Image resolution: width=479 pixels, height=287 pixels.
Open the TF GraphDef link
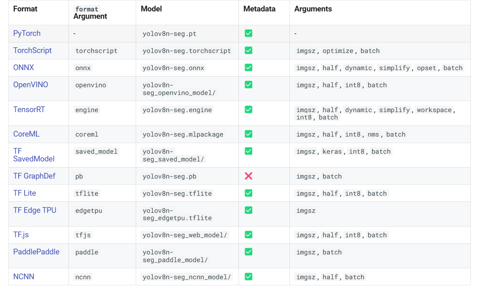tap(34, 176)
